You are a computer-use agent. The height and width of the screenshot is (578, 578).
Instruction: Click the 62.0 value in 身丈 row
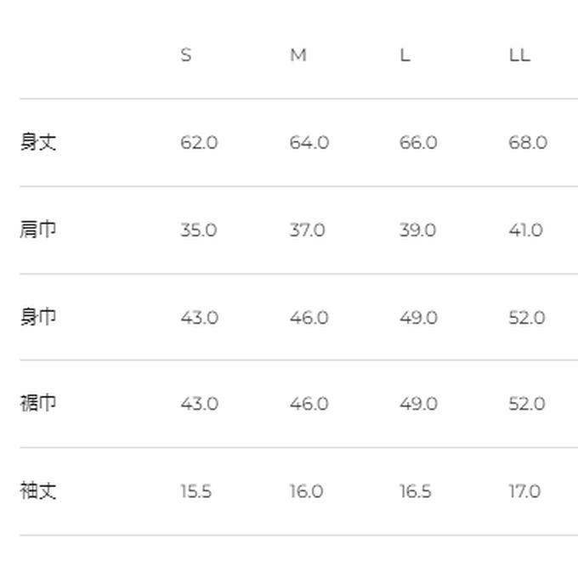[x=199, y=143]
